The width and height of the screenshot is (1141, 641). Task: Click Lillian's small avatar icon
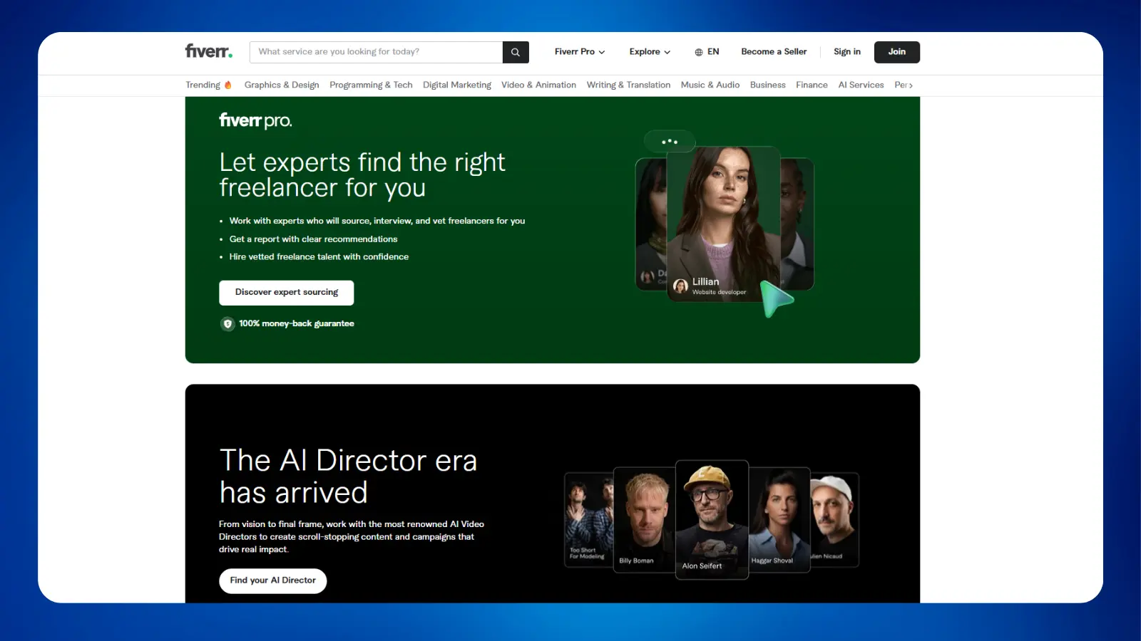point(681,286)
